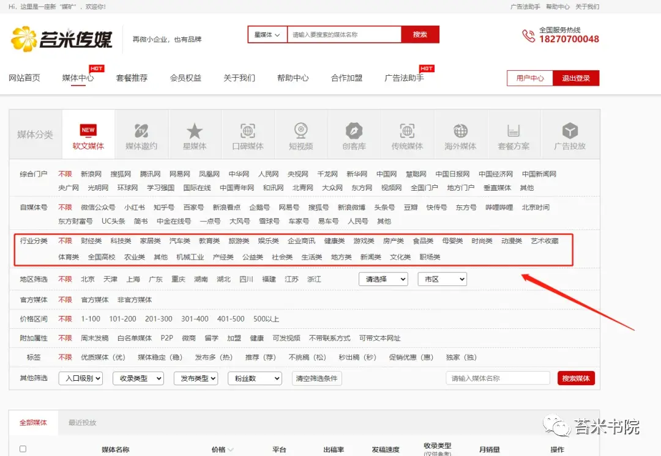Click the 退出登录 button
The height and width of the screenshot is (456, 661).
pyautogui.click(x=576, y=78)
